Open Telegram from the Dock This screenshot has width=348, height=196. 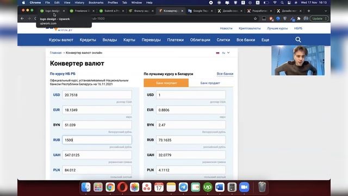(183, 187)
